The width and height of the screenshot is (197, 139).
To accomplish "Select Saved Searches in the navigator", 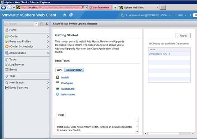I will tap(27, 88).
